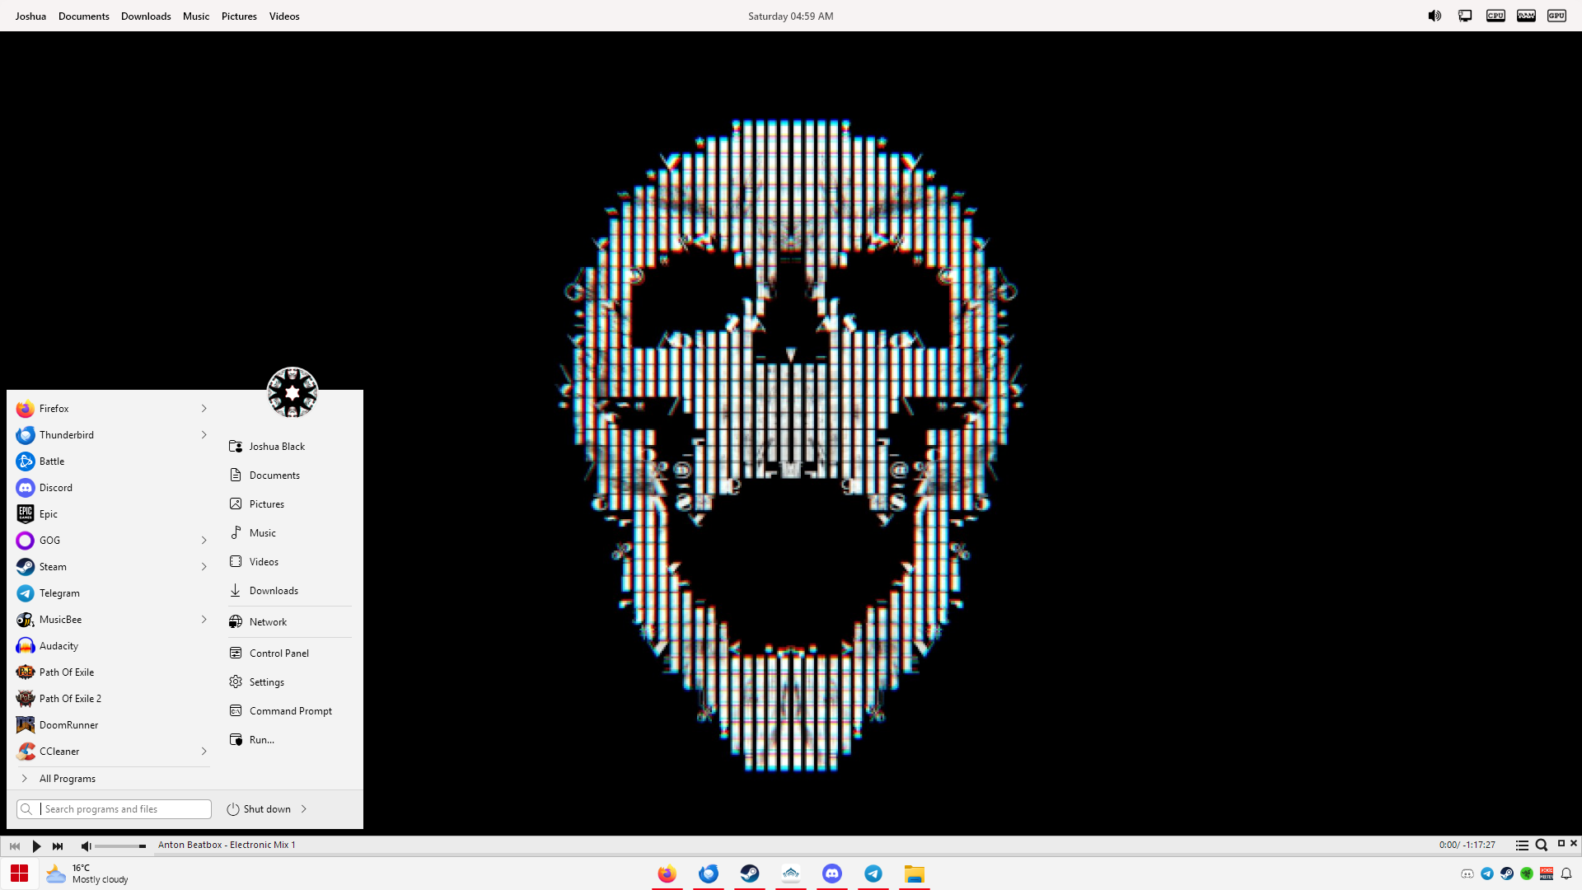Screen dimensions: 1582x890
Task: Mute the music player volume
Action: [86, 846]
